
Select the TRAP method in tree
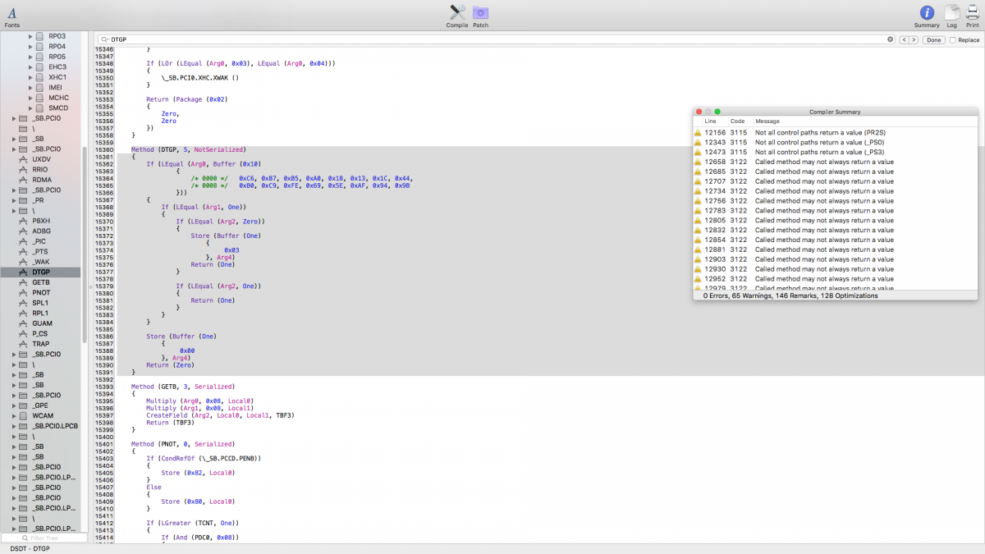(41, 344)
